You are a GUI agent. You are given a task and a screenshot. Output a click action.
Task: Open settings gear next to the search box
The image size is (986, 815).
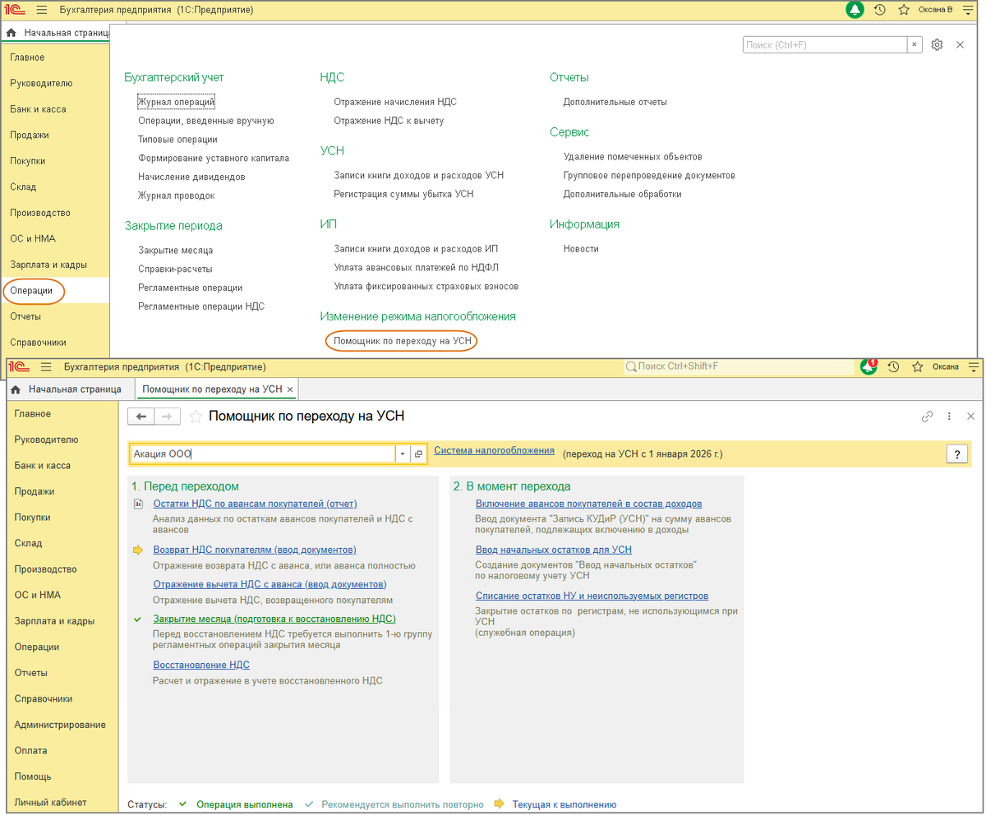click(x=937, y=45)
